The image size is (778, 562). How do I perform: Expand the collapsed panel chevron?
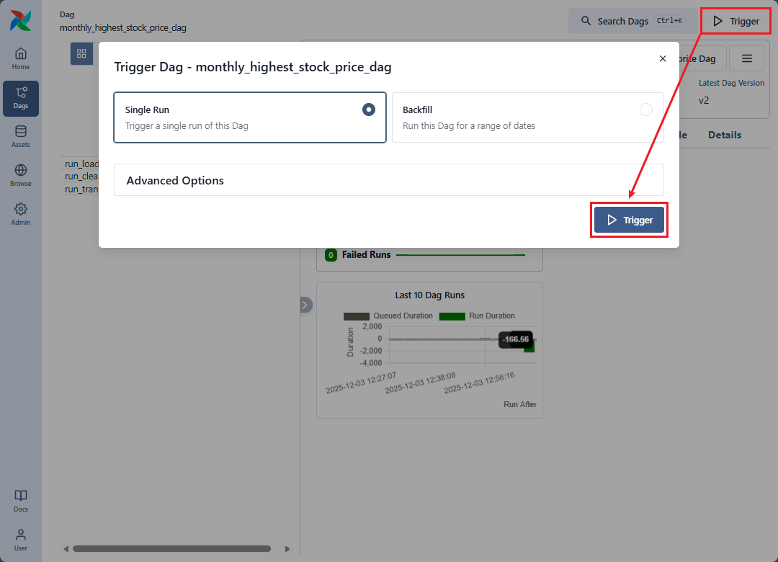(x=305, y=304)
